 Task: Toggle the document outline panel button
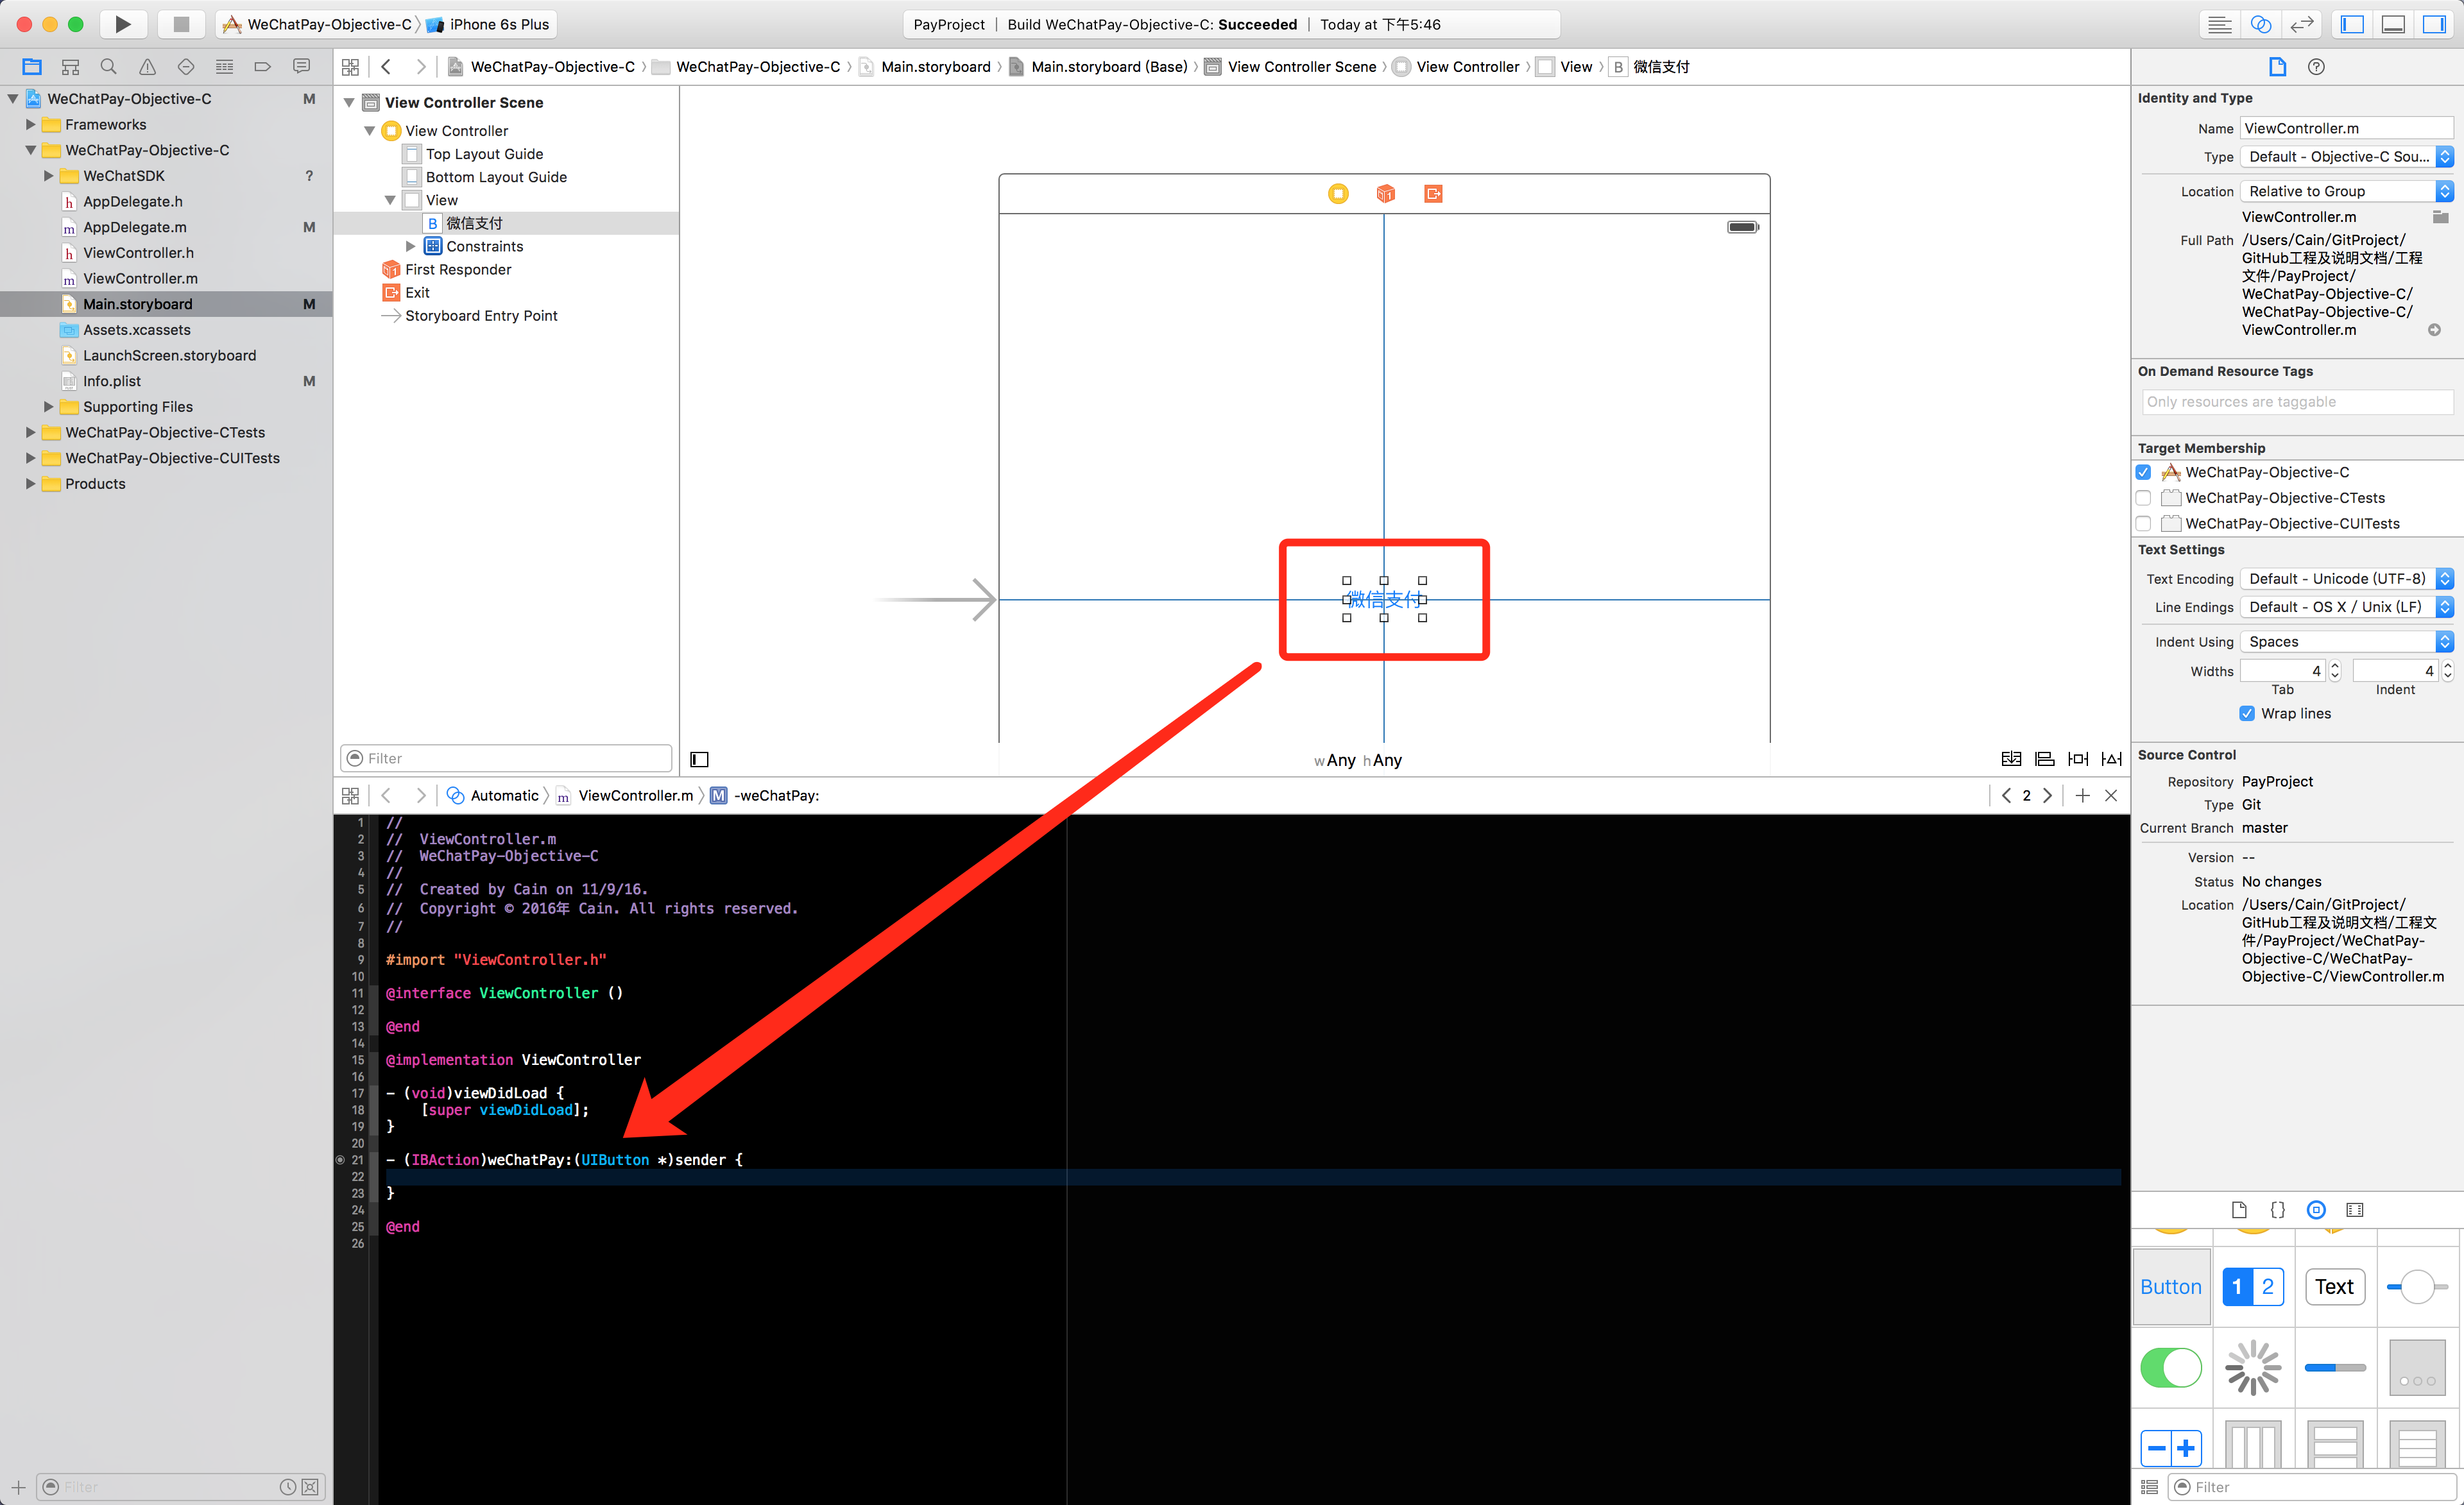click(x=700, y=759)
